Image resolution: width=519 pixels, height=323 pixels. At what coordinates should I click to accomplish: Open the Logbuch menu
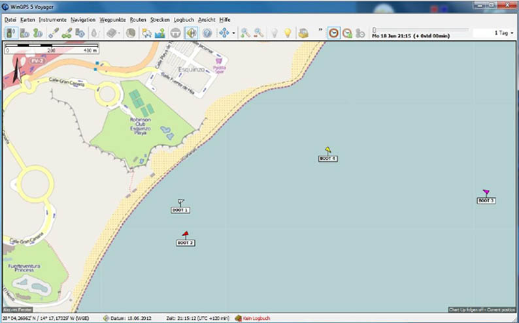184,20
